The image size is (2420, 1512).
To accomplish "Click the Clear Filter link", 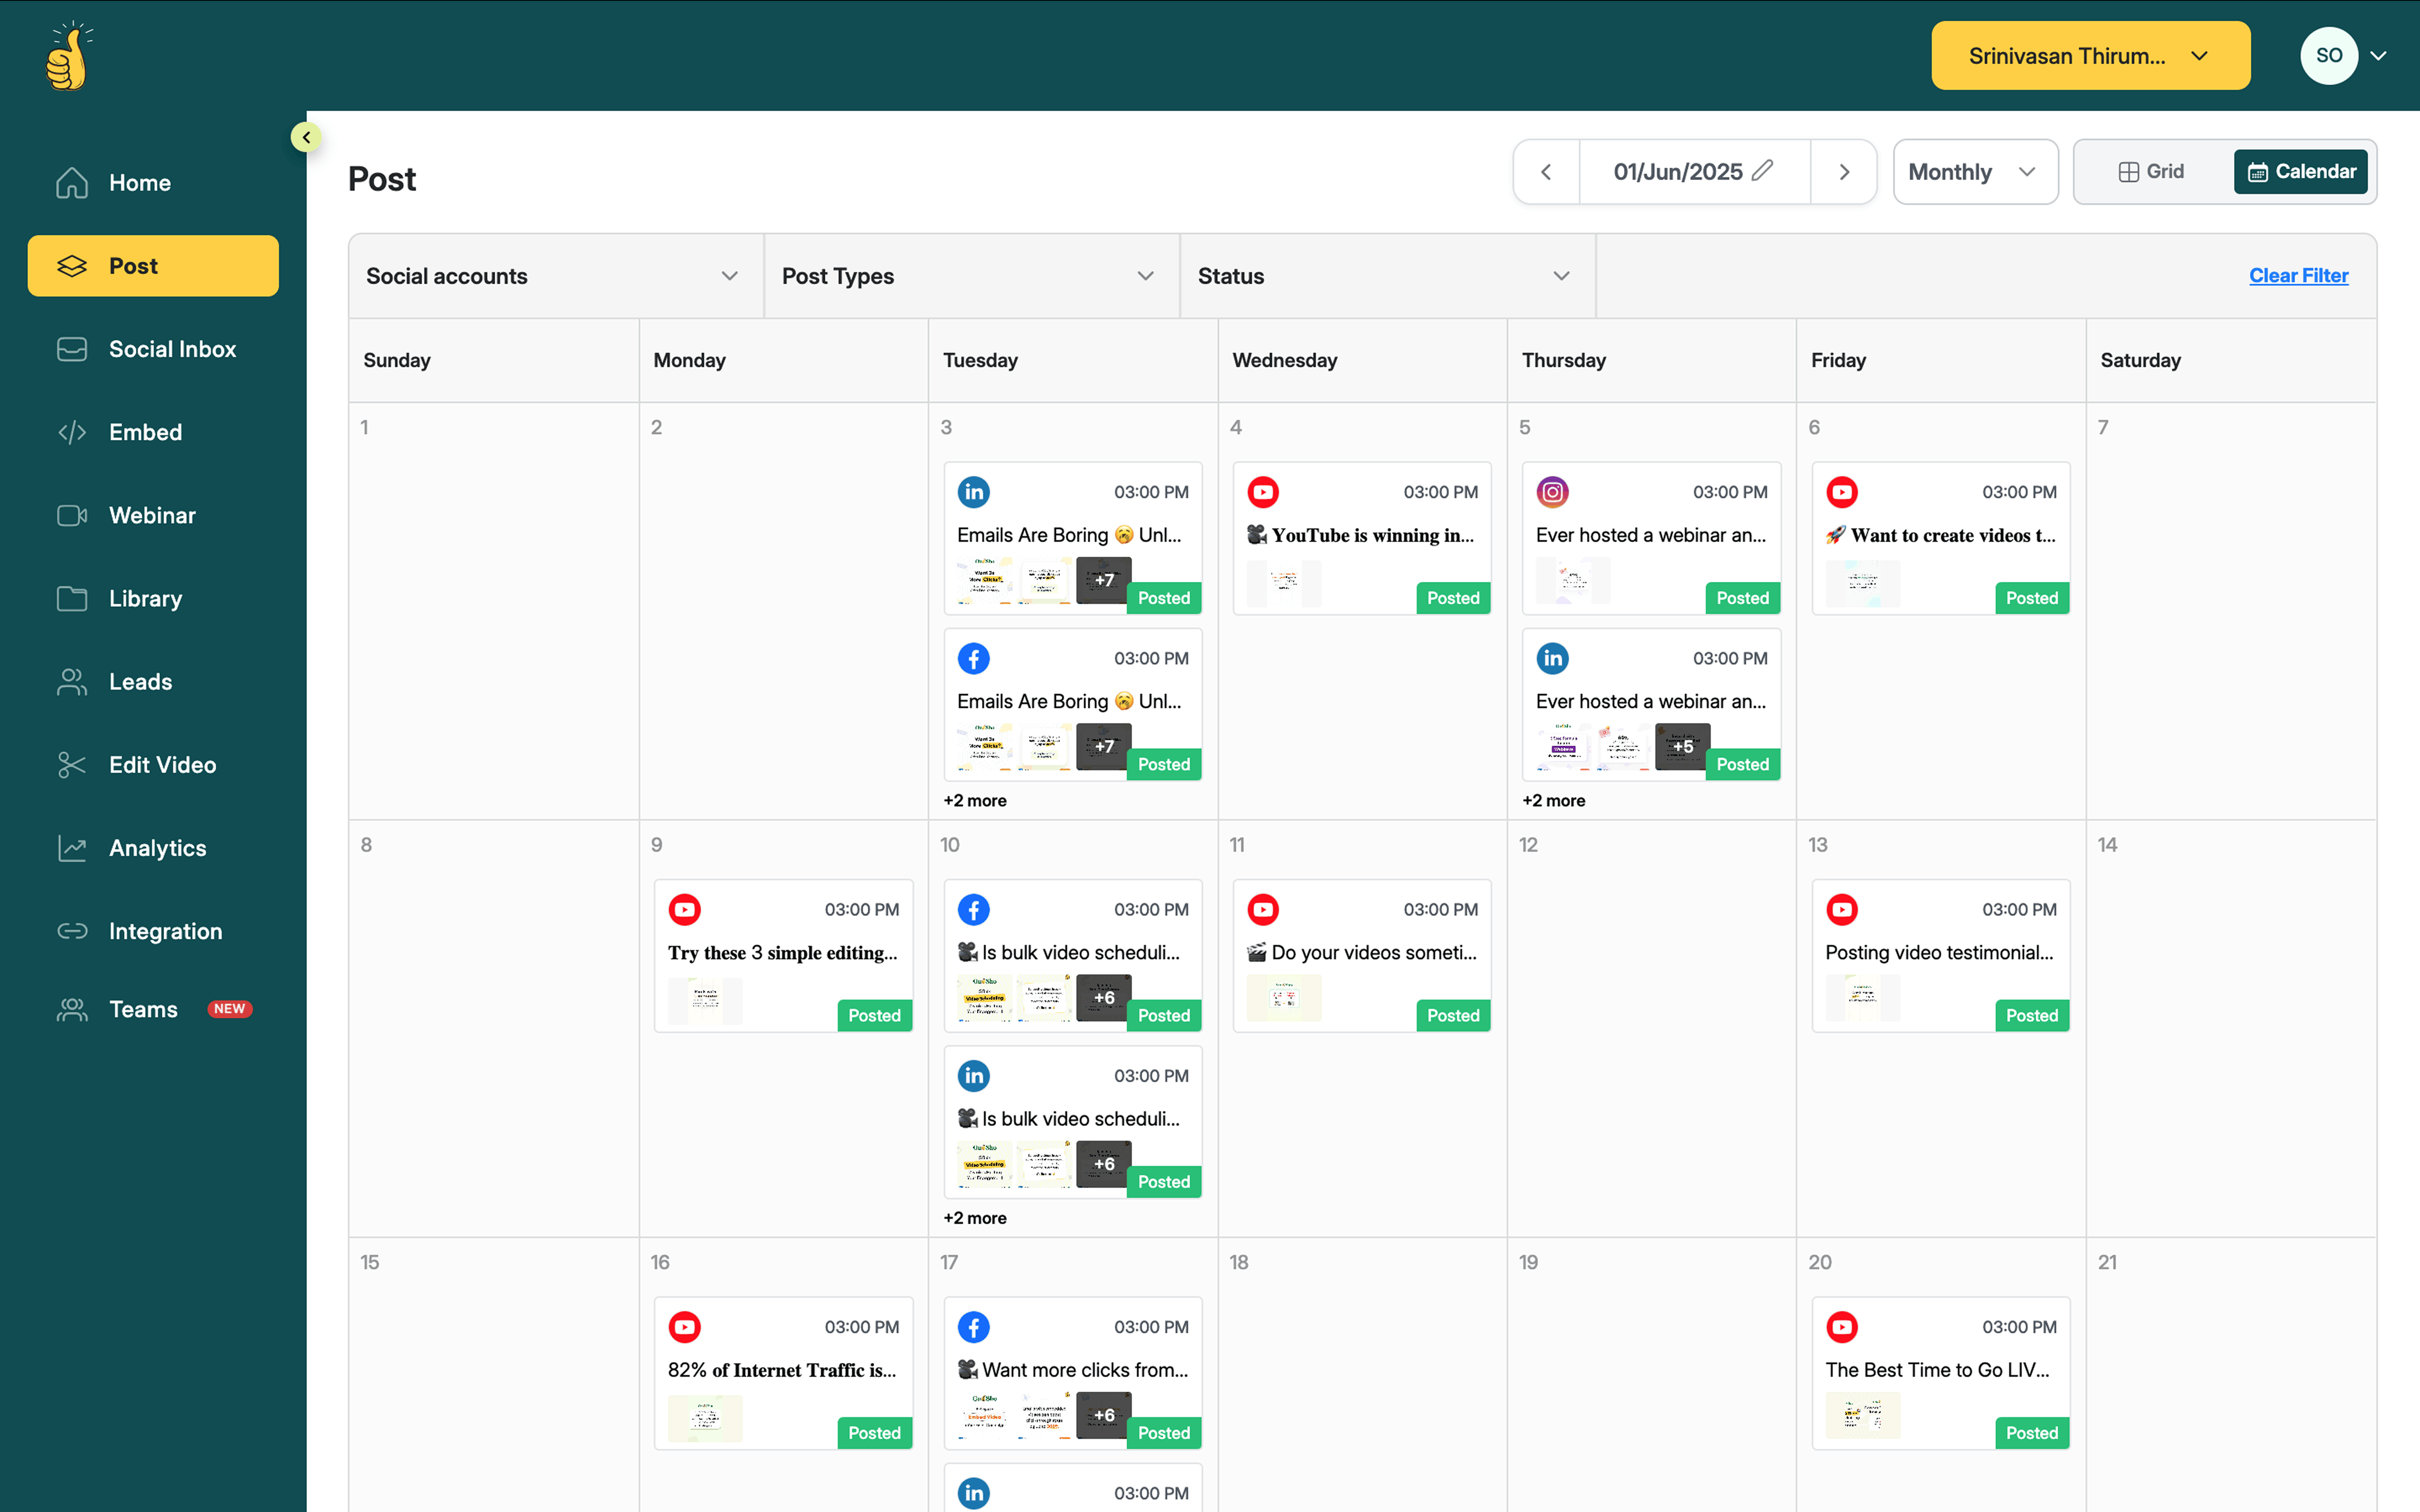I will tap(2298, 276).
